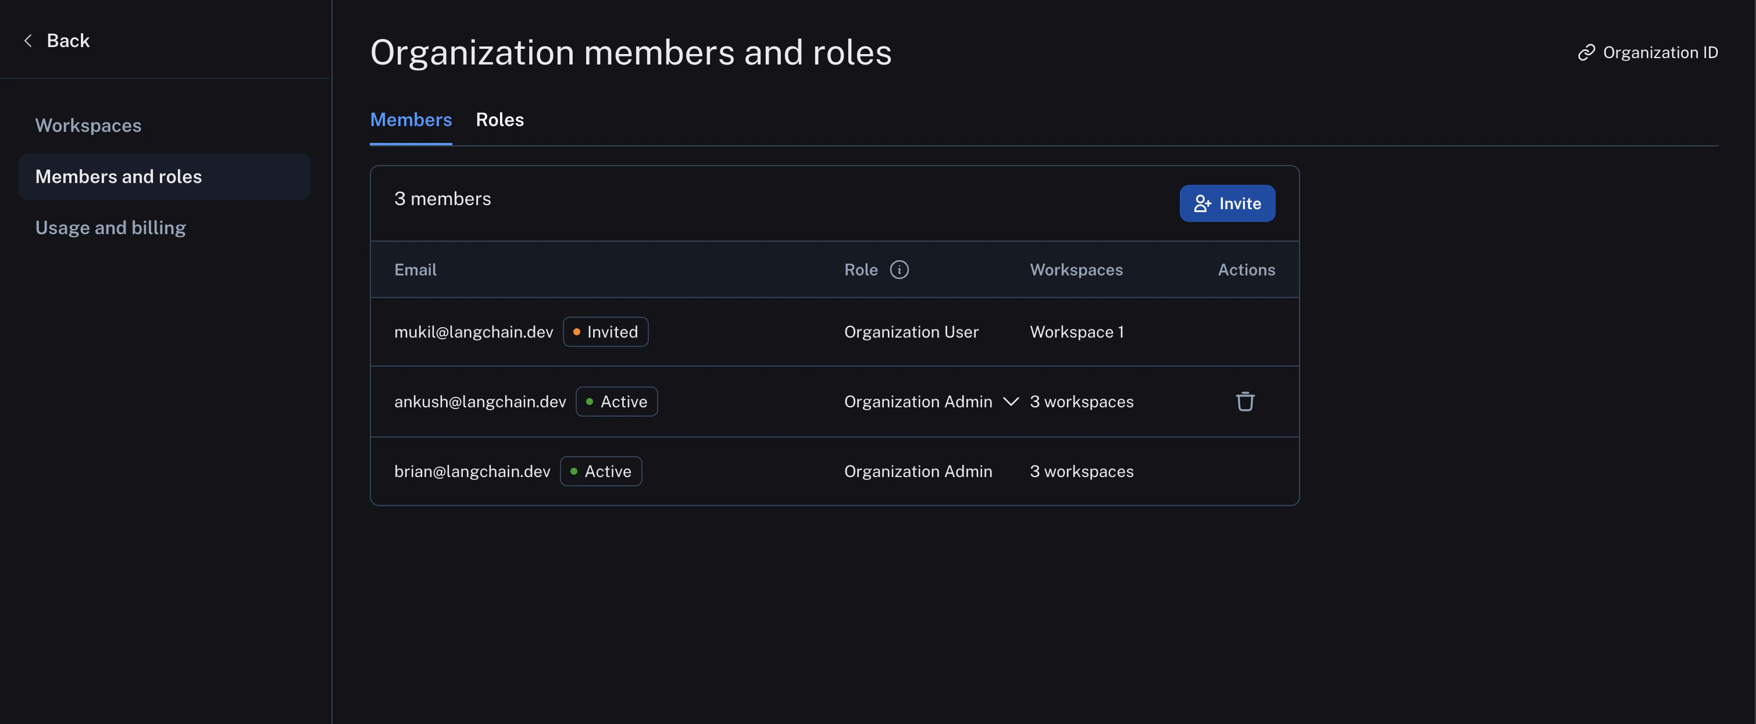Image resolution: width=1756 pixels, height=724 pixels.
Task: Click Workspace 1 for mukil@langchain.dev
Action: point(1076,332)
